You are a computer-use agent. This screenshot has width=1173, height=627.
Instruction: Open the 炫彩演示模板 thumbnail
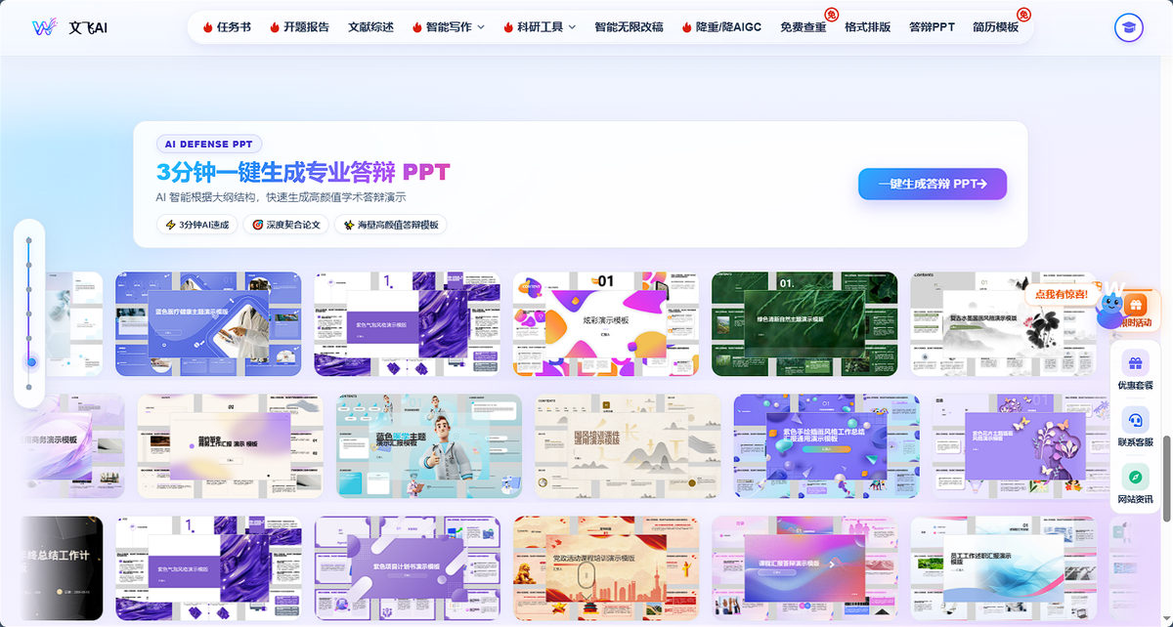coord(605,324)
